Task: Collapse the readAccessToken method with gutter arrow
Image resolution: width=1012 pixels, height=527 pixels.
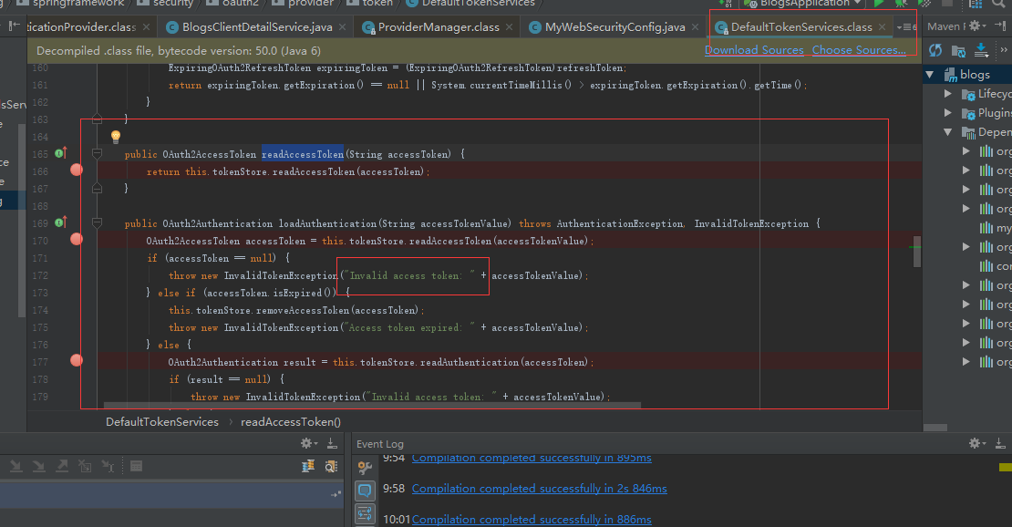Action: coord(97,154)
